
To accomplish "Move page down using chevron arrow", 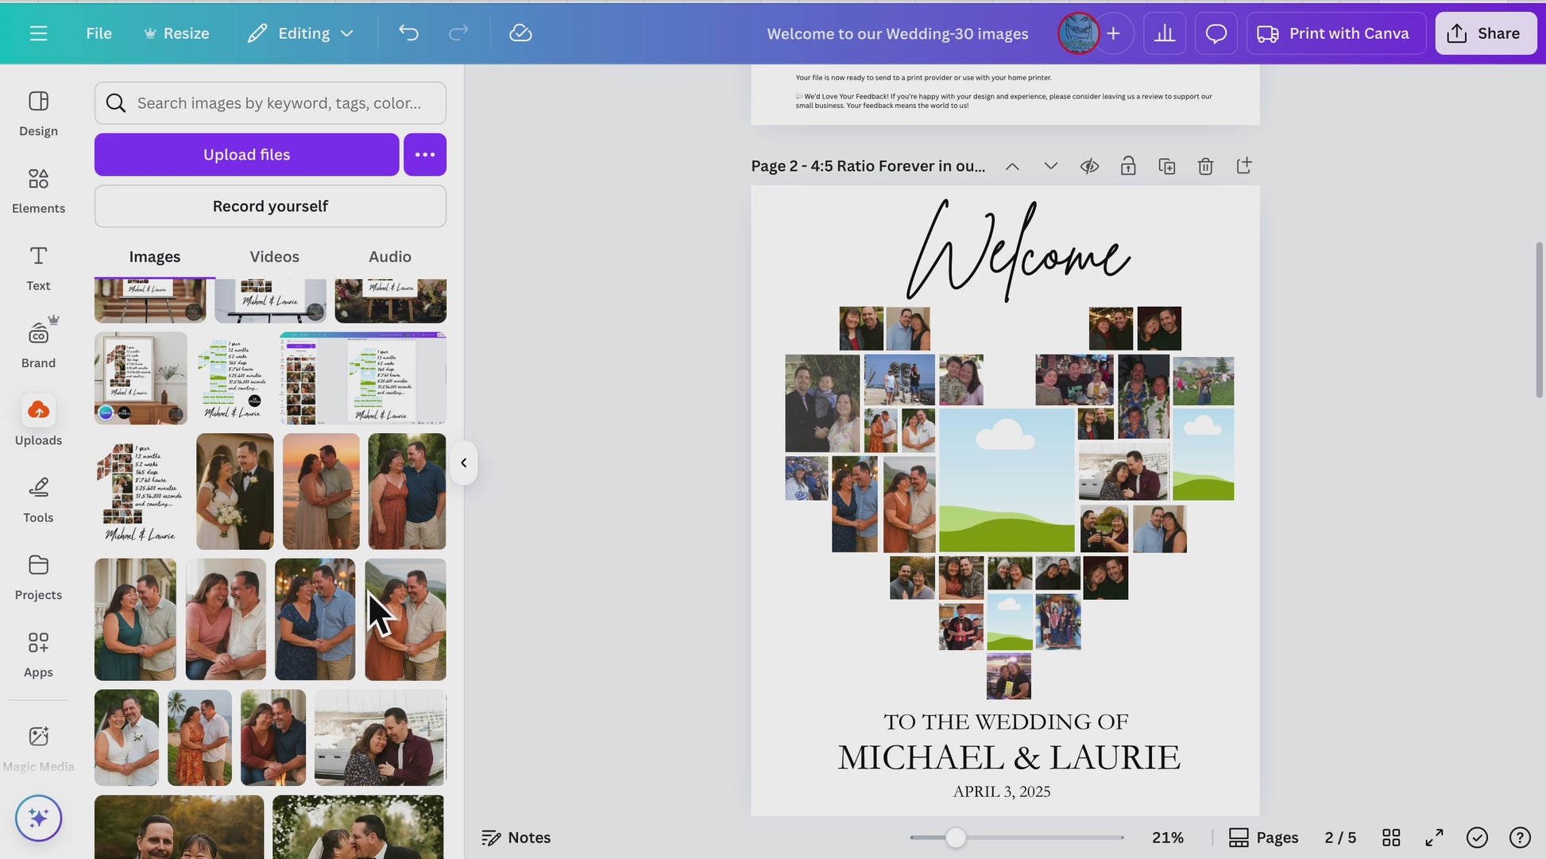I will (x=1050, y=166).
